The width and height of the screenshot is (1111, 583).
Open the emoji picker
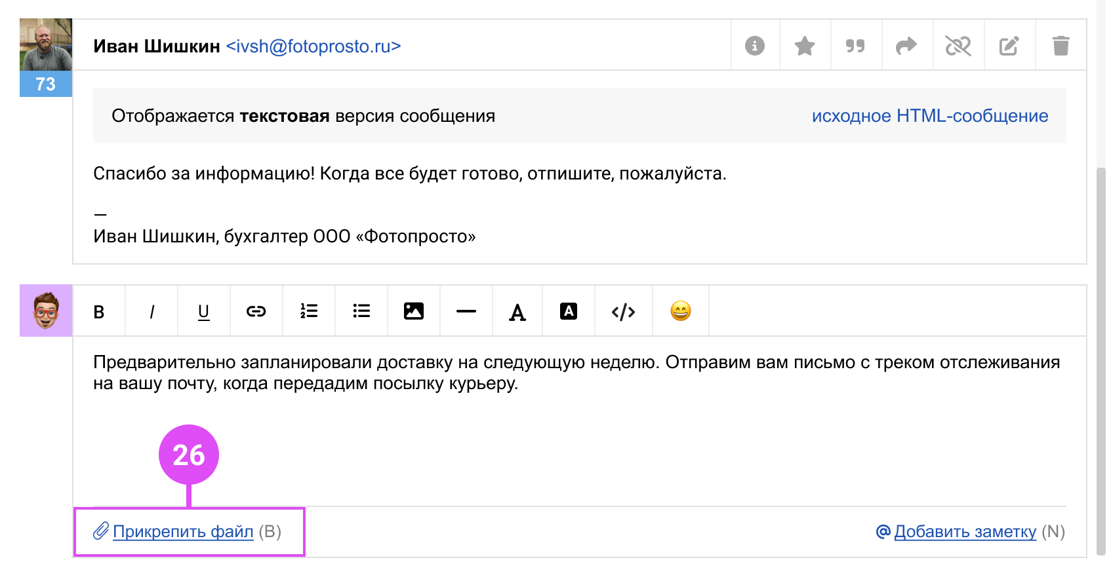coord(681,312)
